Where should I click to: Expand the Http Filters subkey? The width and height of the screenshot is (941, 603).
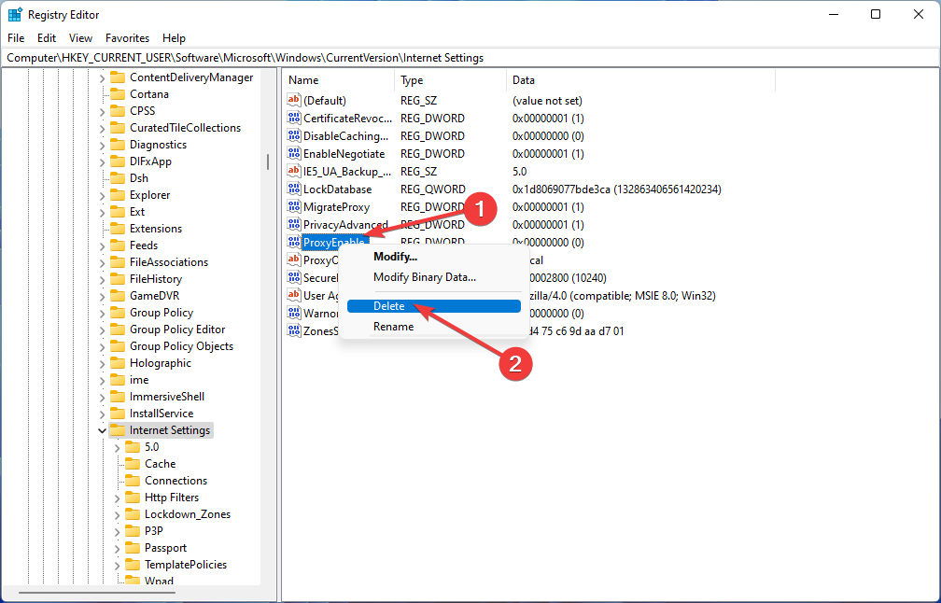(x=118, y=498)
